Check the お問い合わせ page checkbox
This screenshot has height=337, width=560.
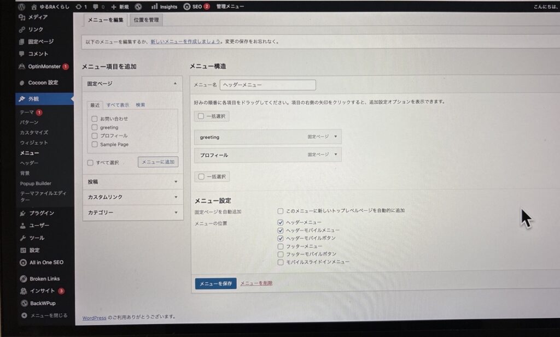click(x=95, y=119)
